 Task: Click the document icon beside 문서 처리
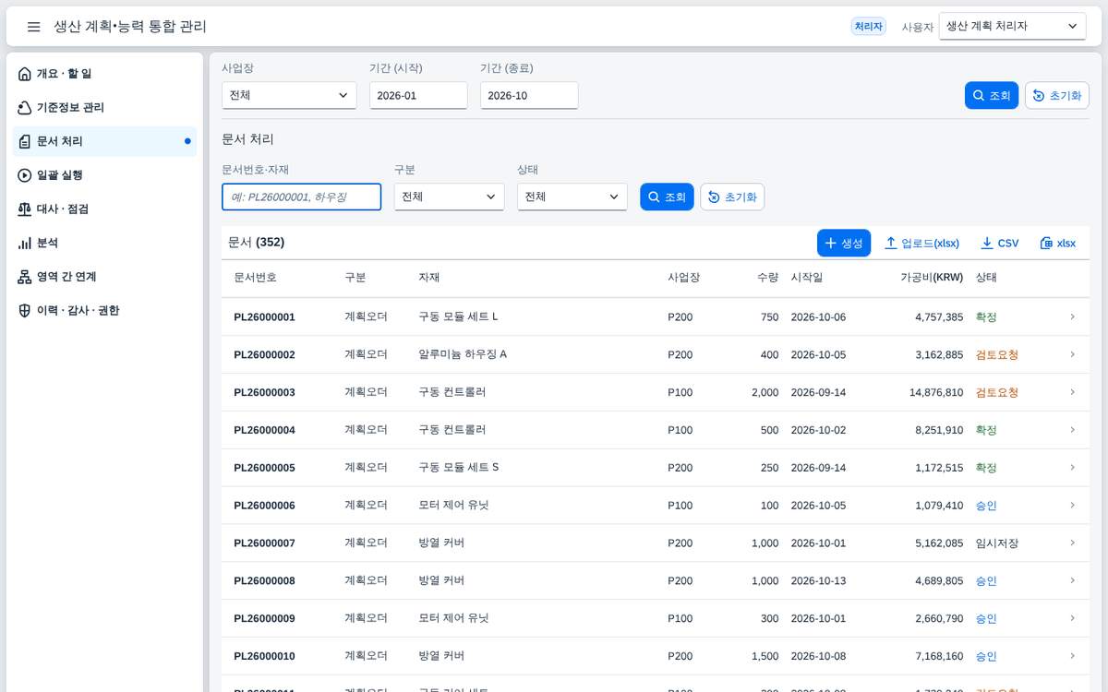25,141
